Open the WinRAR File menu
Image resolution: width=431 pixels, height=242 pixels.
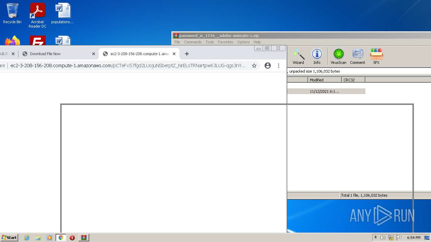click(177, 42)
